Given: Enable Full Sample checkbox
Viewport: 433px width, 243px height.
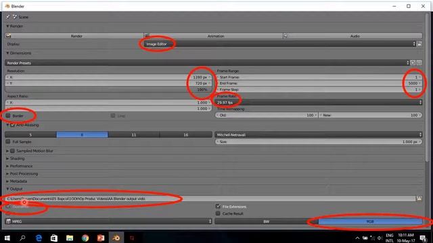Looking at the screenshot, I should (8, 142).
